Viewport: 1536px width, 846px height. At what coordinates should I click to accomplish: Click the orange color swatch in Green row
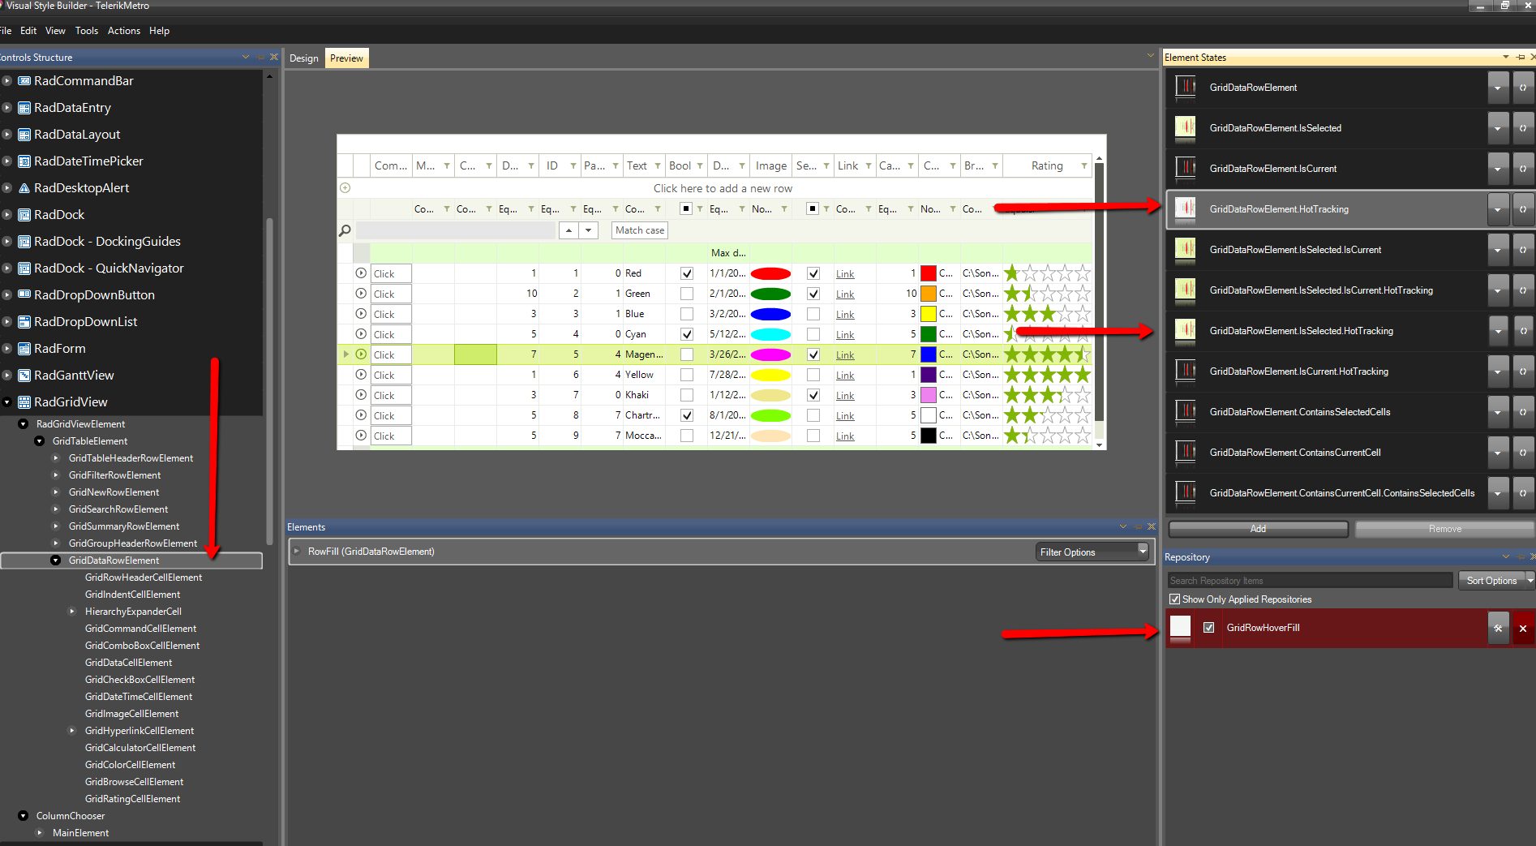click(x=929, y=294)
